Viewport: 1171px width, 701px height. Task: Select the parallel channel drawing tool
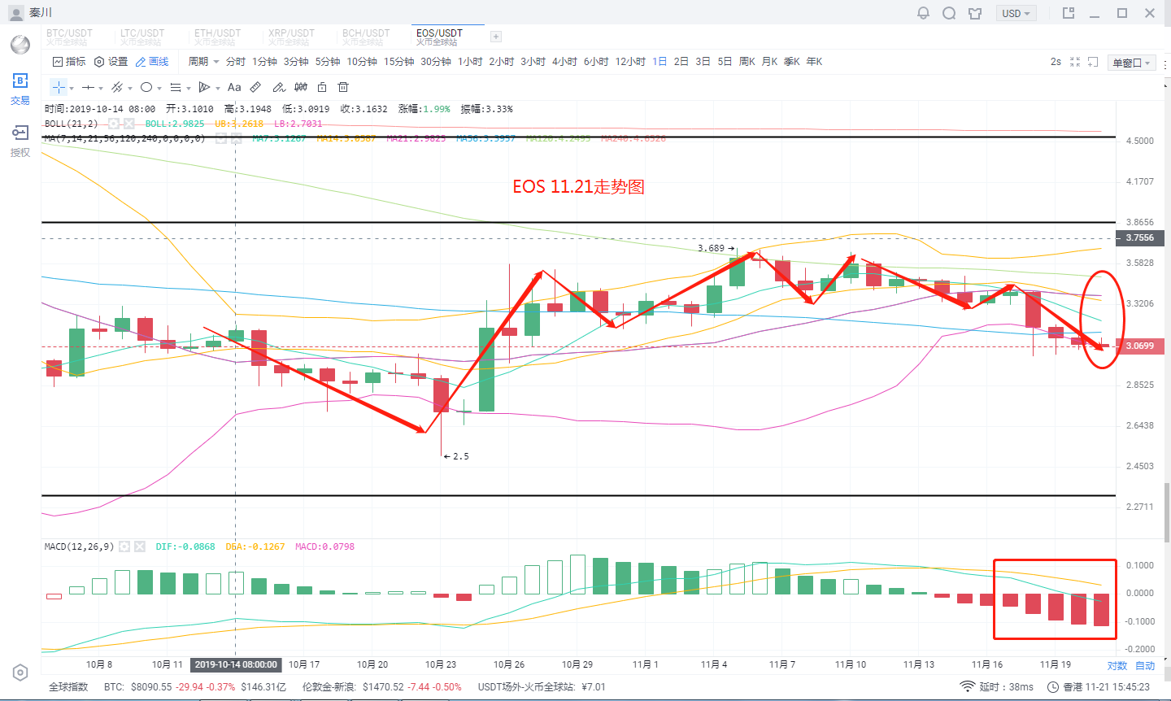[117, 87]
